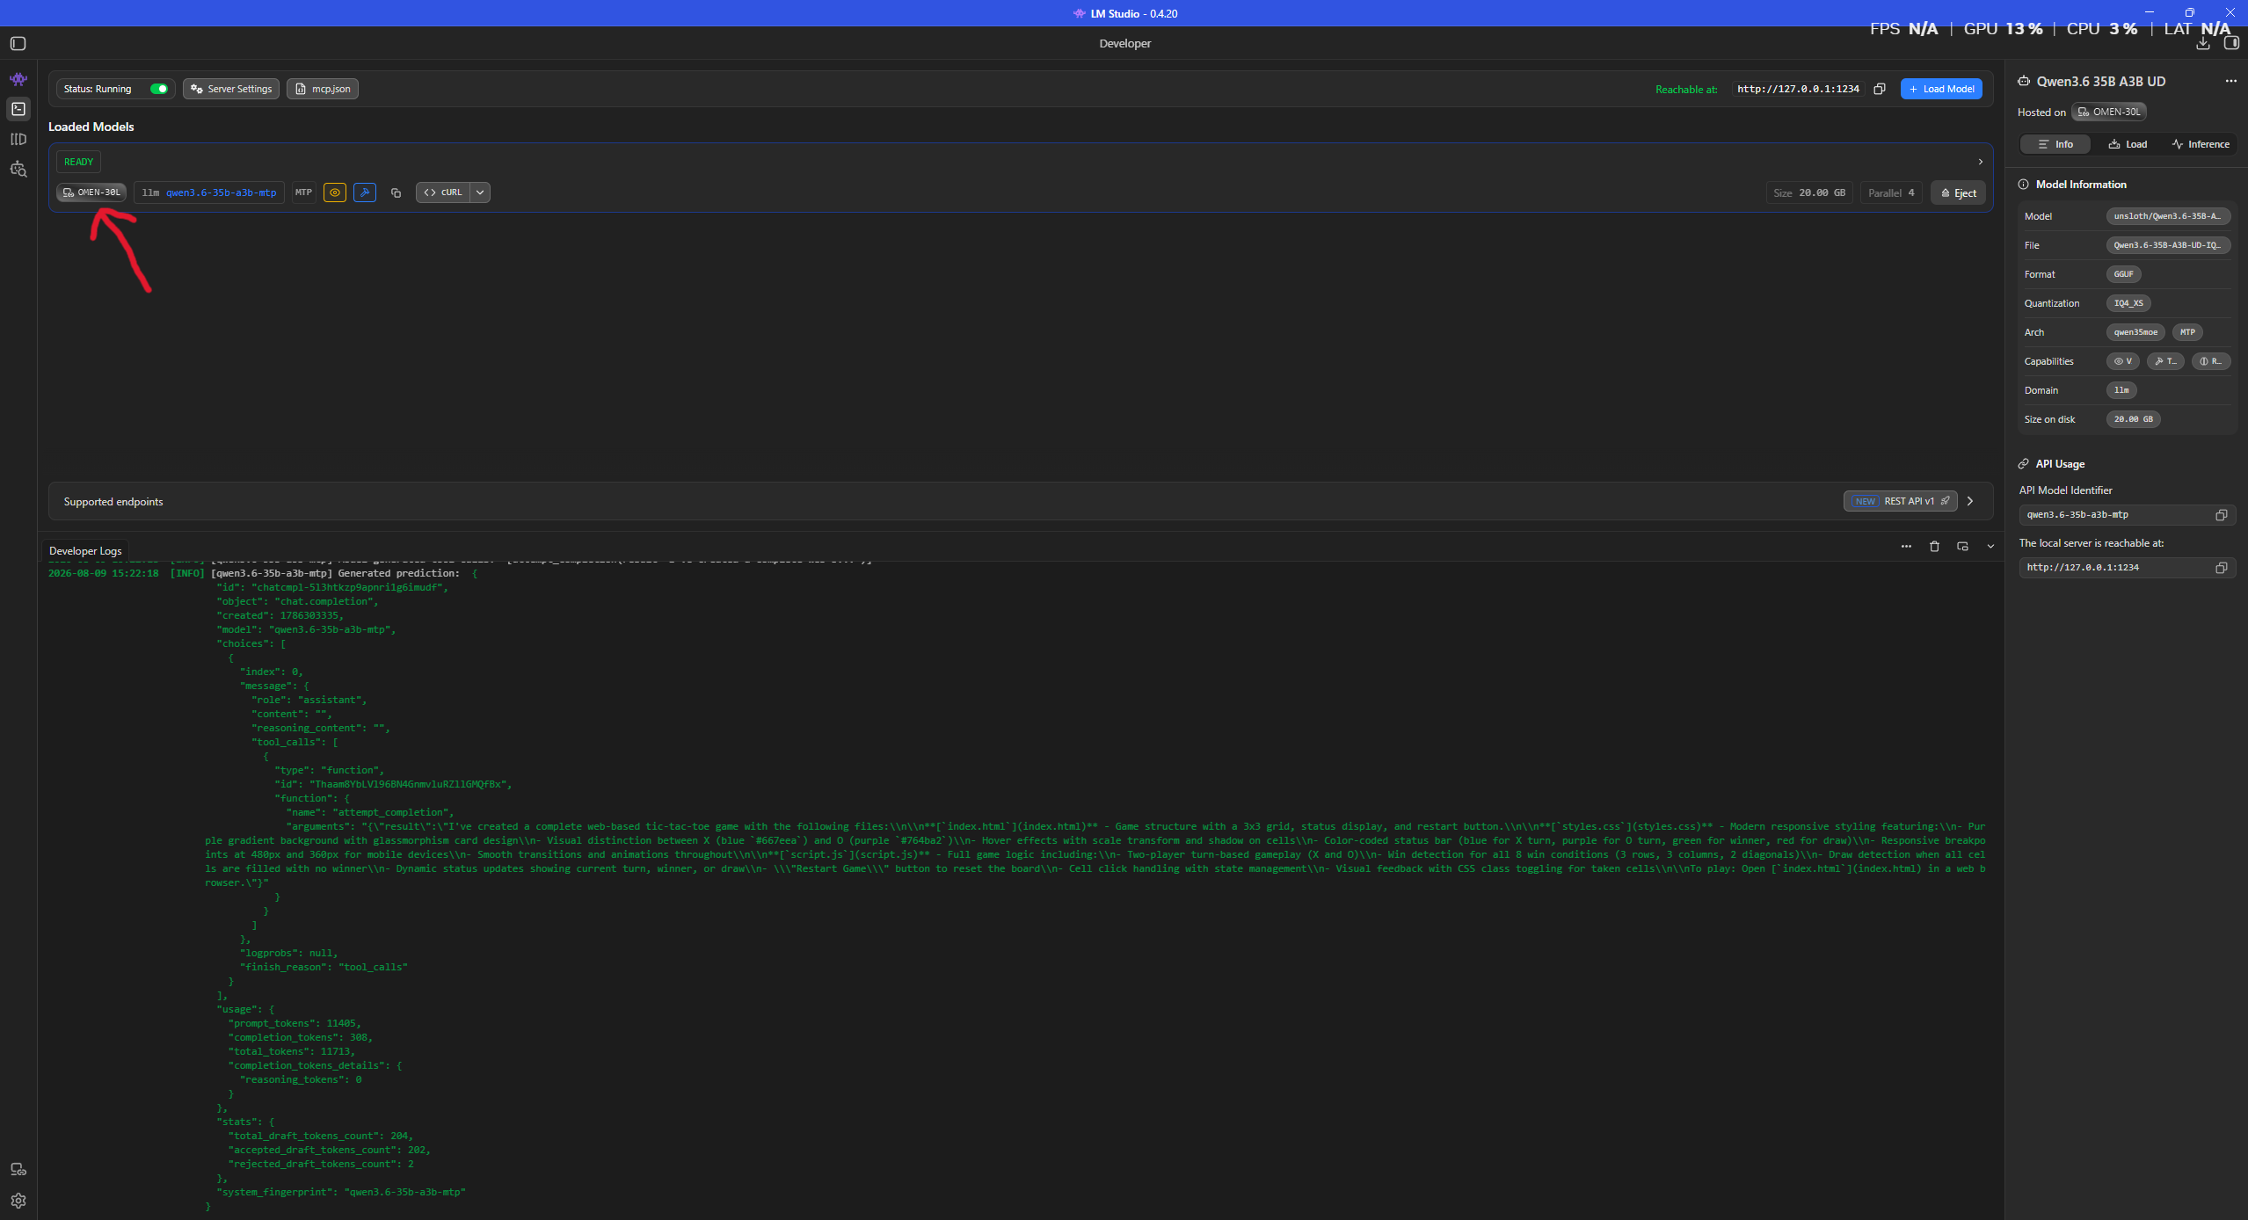Click the READY status badge
2248x1220 pixels.
point(78,162)
